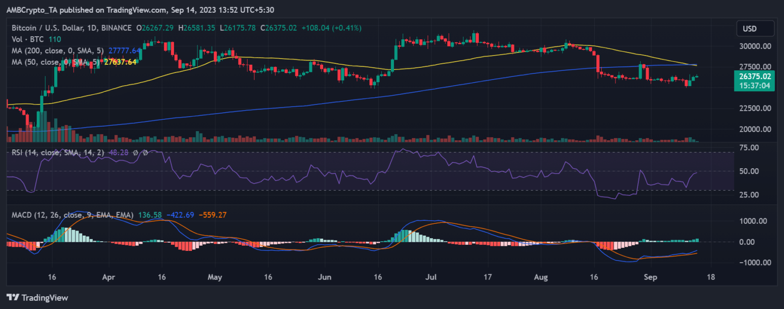The height and width of the screenshot is (309, 784).
Task: Select the Vol · BTC indicator legend
Action: coord(28,39)
